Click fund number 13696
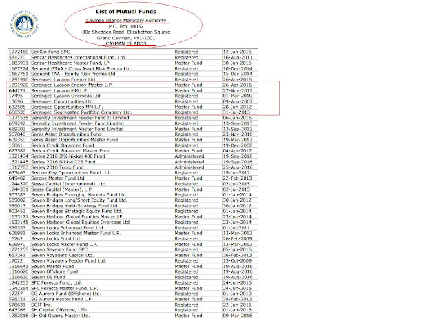Viewport: 441px width, 319px height. [x=16, y=101]
